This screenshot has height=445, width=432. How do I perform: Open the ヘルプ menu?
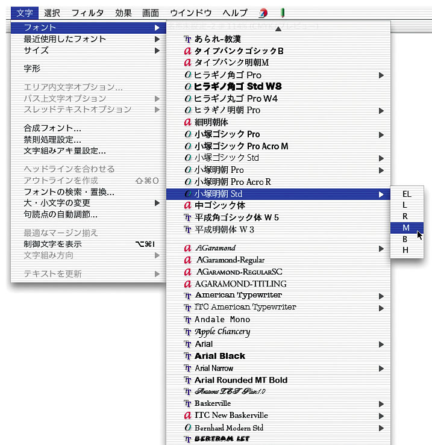[235, 13]
